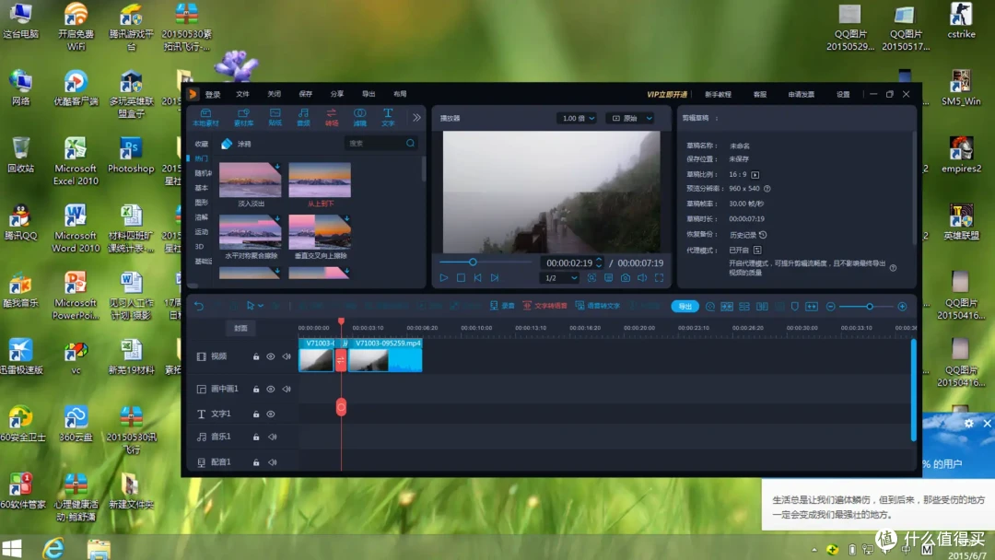
Task: Select the 垂直交叉向上擦除 transition thumbnail
Action: click(320, 232)
